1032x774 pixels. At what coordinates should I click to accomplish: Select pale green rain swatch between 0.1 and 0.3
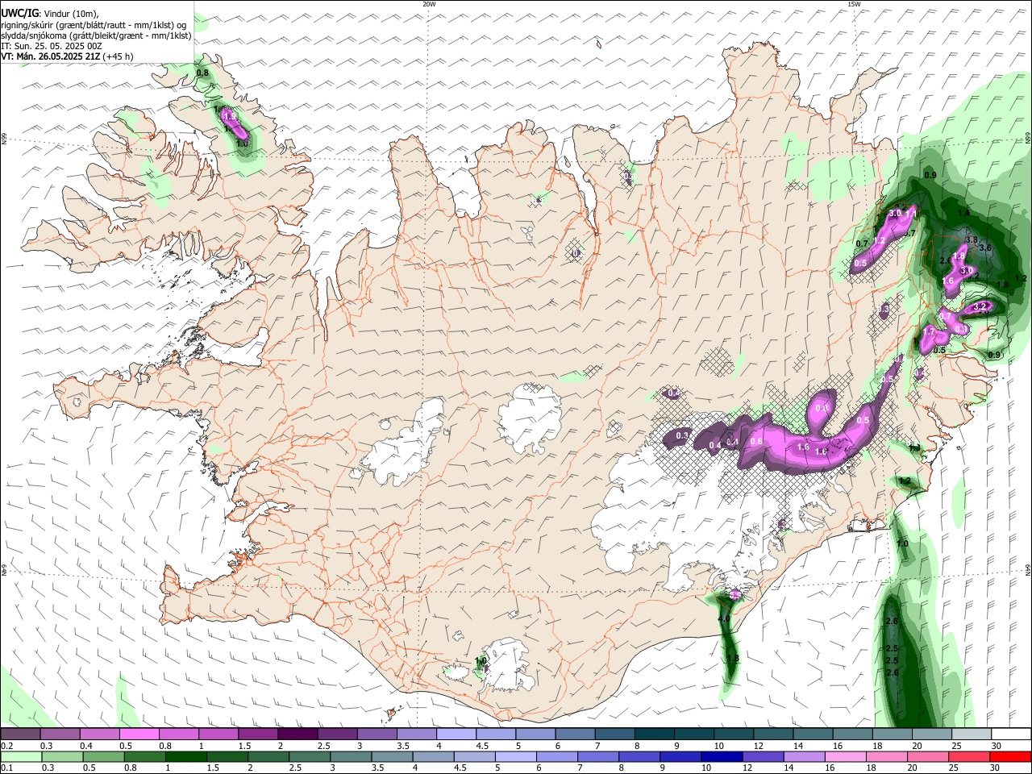20,756
